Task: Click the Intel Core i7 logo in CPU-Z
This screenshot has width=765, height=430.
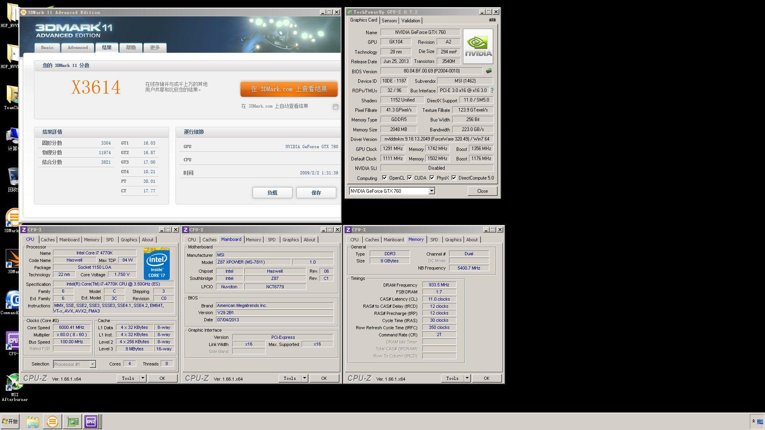Action: coord(157,264)
